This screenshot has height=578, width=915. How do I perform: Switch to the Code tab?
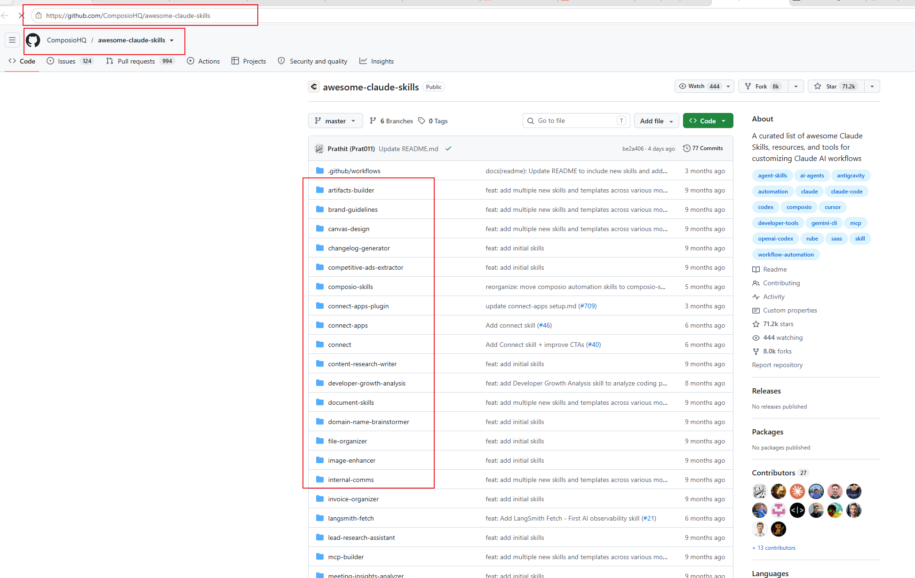(22, 61)
